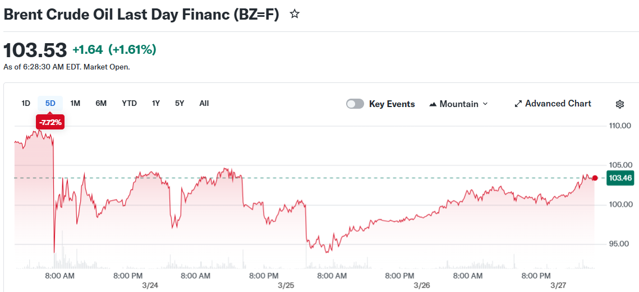Show the YTD price range
Screen dimensions: 639x292
(x=129, y=103)
